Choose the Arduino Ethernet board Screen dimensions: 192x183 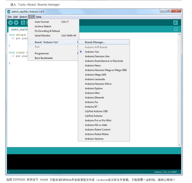104,97
